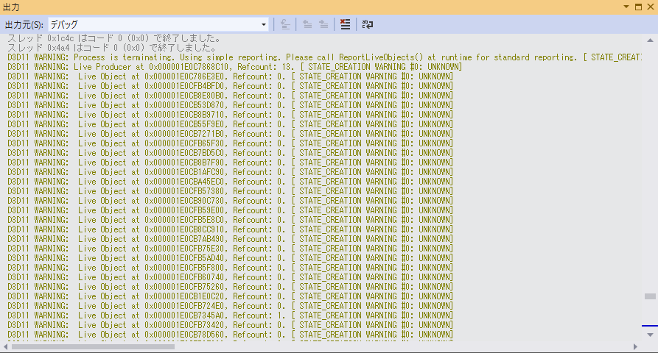Image resolution: width=658 pixels, height=353 pixels.
Task: Click the line for thread 0x4a4 exit
Action: (111, 48)
